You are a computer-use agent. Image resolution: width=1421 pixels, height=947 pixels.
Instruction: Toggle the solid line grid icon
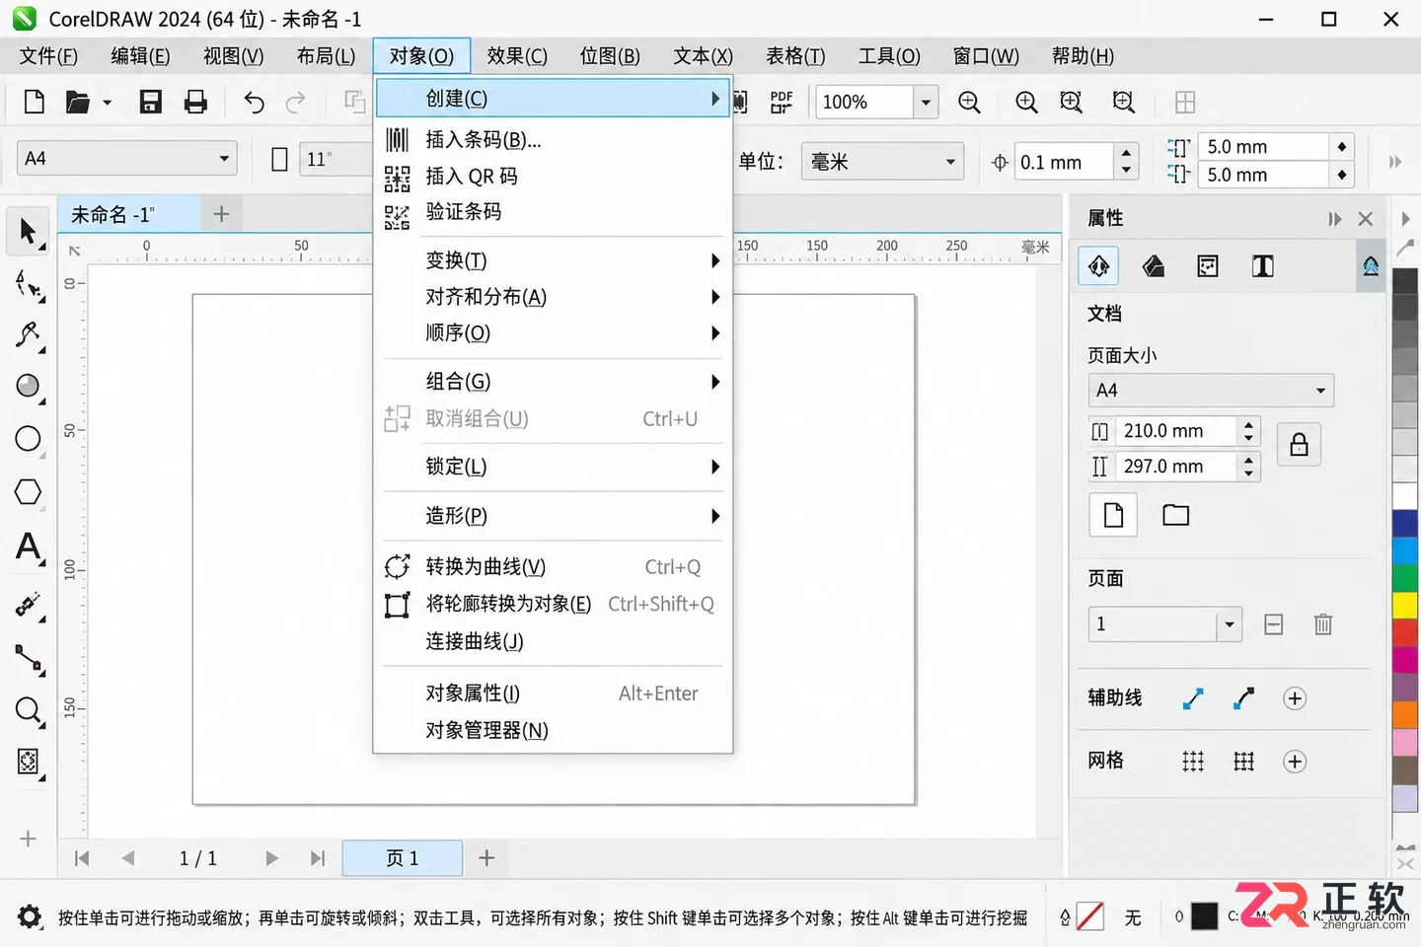point(1243,762)
